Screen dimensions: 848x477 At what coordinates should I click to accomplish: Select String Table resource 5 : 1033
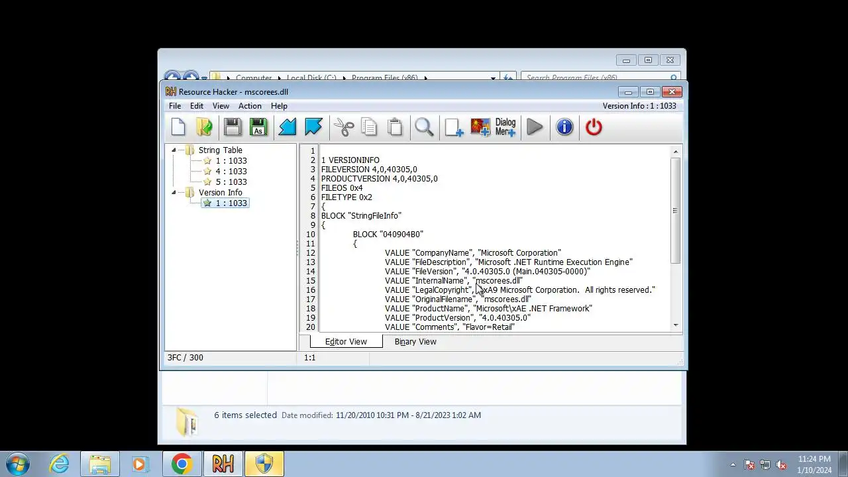point(231,182)
